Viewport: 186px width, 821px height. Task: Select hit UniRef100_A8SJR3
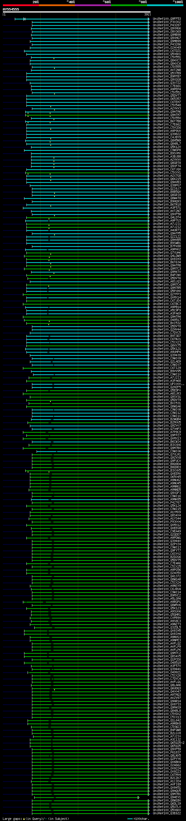pos(167,393)
